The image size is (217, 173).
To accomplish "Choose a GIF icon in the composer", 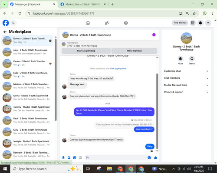I will [x=80, y=157].
